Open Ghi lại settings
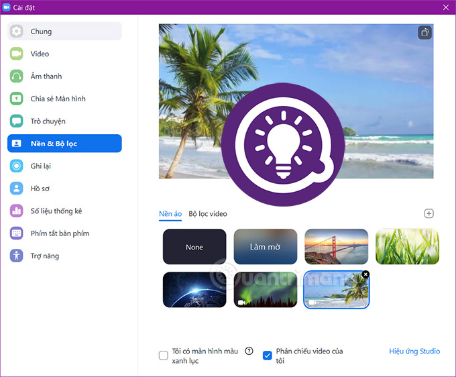 coord(64,166)
